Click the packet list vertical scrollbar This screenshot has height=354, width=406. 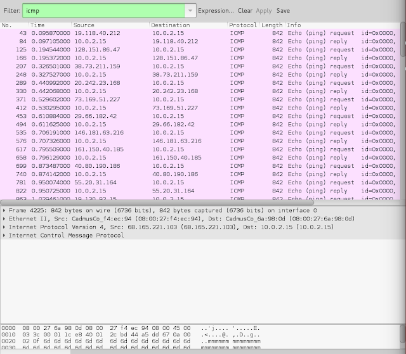click(403, 39)
